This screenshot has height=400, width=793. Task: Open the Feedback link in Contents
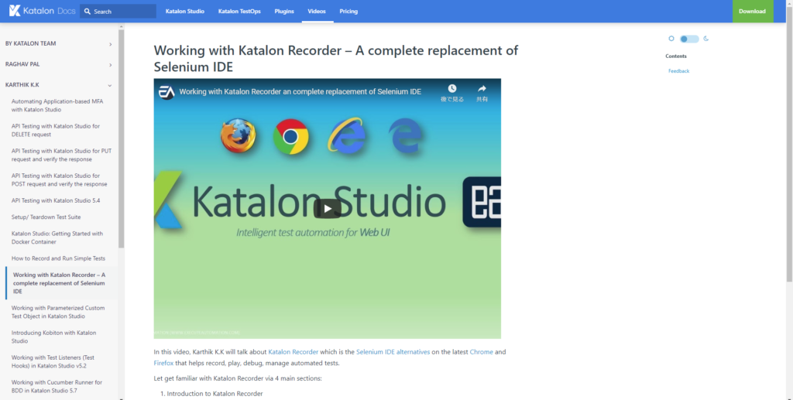678,70
